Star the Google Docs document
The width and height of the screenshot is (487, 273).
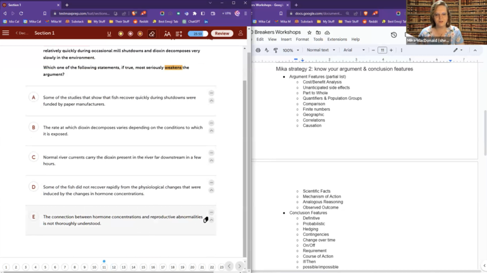click(x=309, y=33)
